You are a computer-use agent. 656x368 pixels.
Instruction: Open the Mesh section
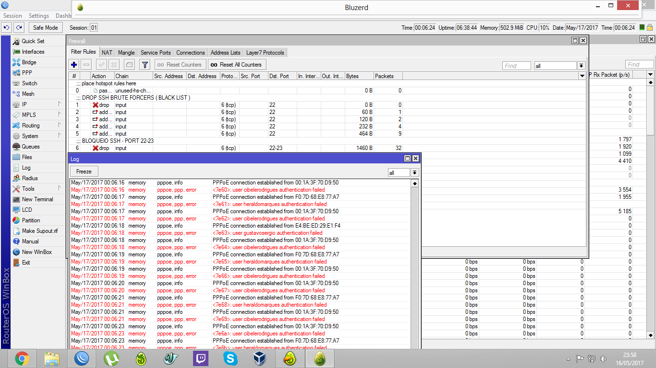point(28,94)
